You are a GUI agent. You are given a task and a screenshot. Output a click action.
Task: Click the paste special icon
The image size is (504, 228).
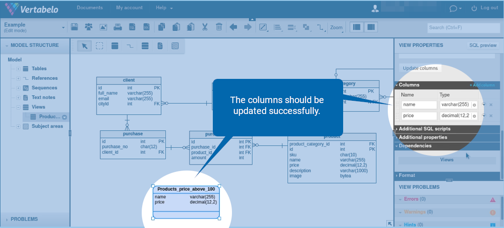(190, 27)
